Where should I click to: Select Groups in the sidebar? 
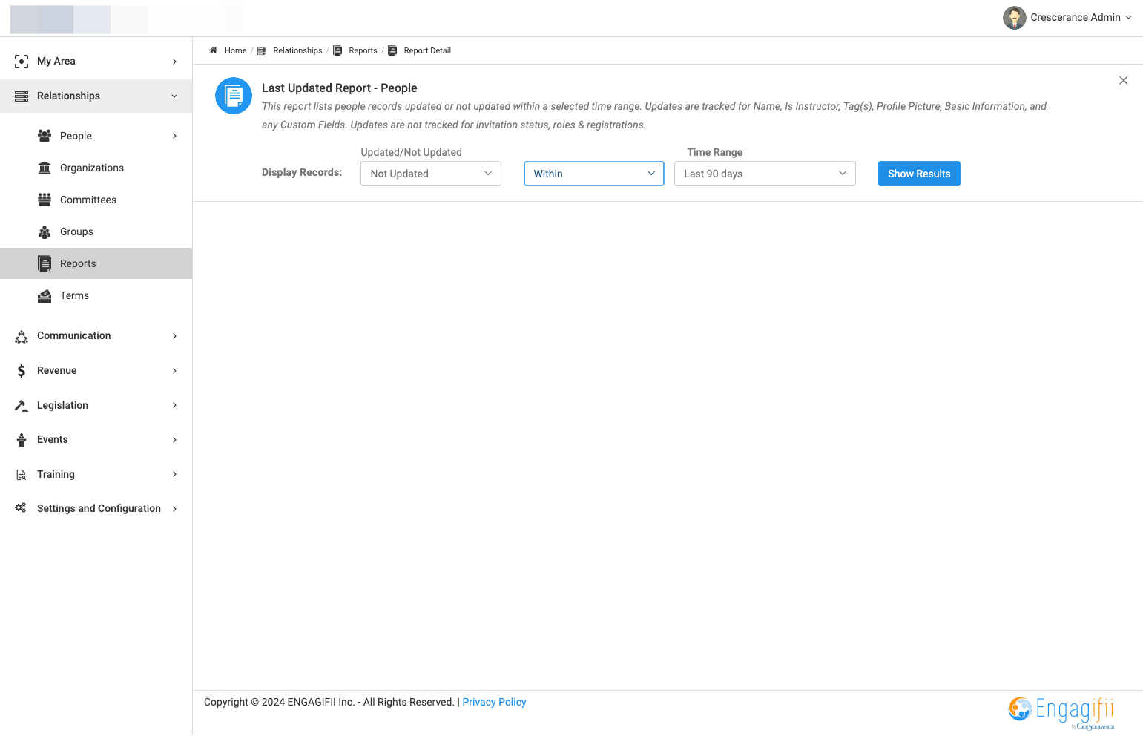76,231
